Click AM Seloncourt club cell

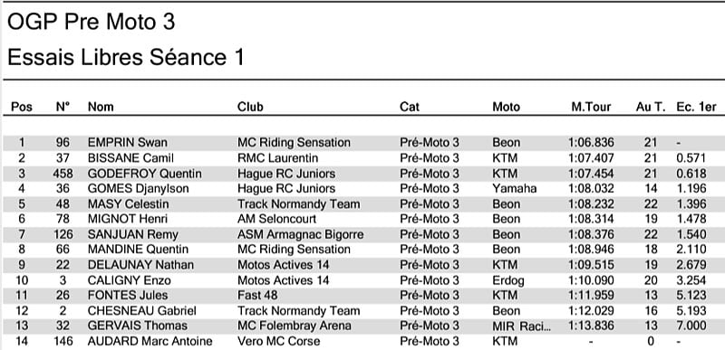[x=277, y=219]
